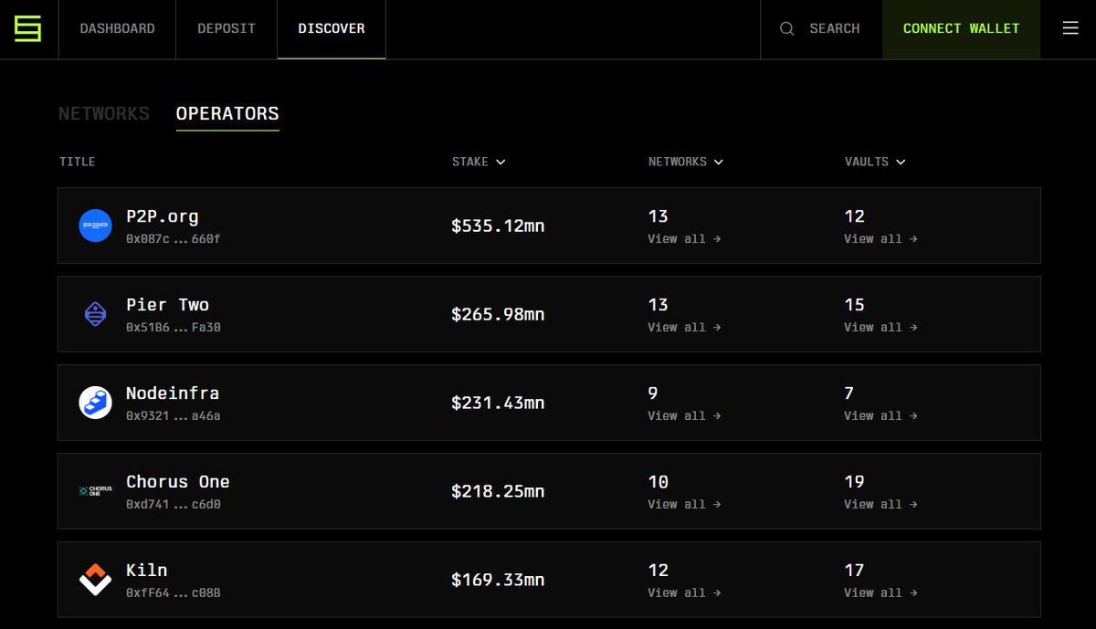The image size is (1096, 629).
Task: Sort by Vaults column chevron
Action: 901,162
